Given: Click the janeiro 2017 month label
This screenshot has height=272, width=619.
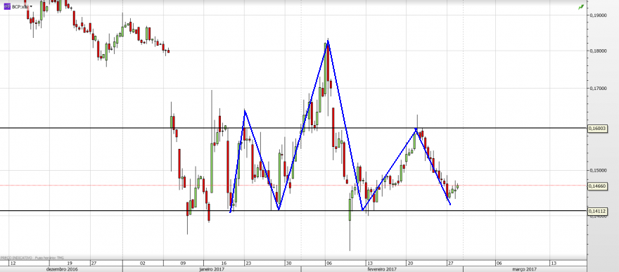Looking at the screenshot, I should (x=211, y=269).
